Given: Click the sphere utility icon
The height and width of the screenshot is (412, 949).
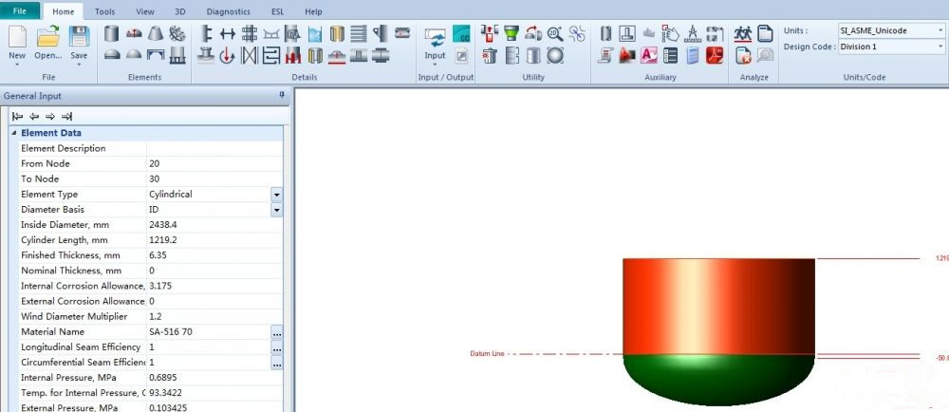Looking at the screenshot, I should pos(555,56).
